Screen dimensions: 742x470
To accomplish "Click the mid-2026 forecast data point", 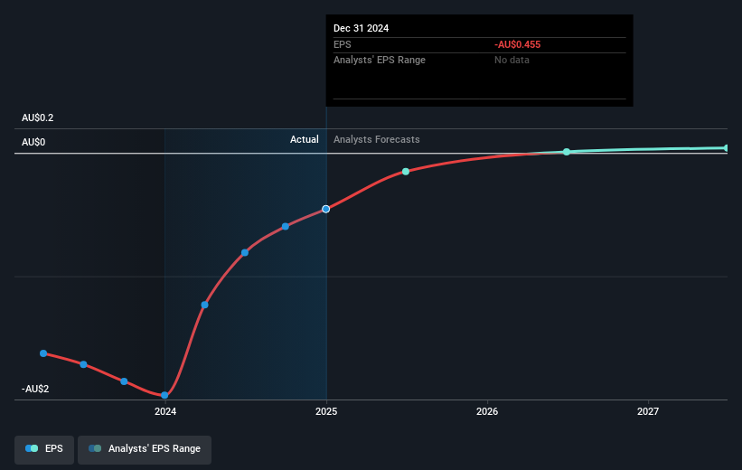I will tap(567, 152).
